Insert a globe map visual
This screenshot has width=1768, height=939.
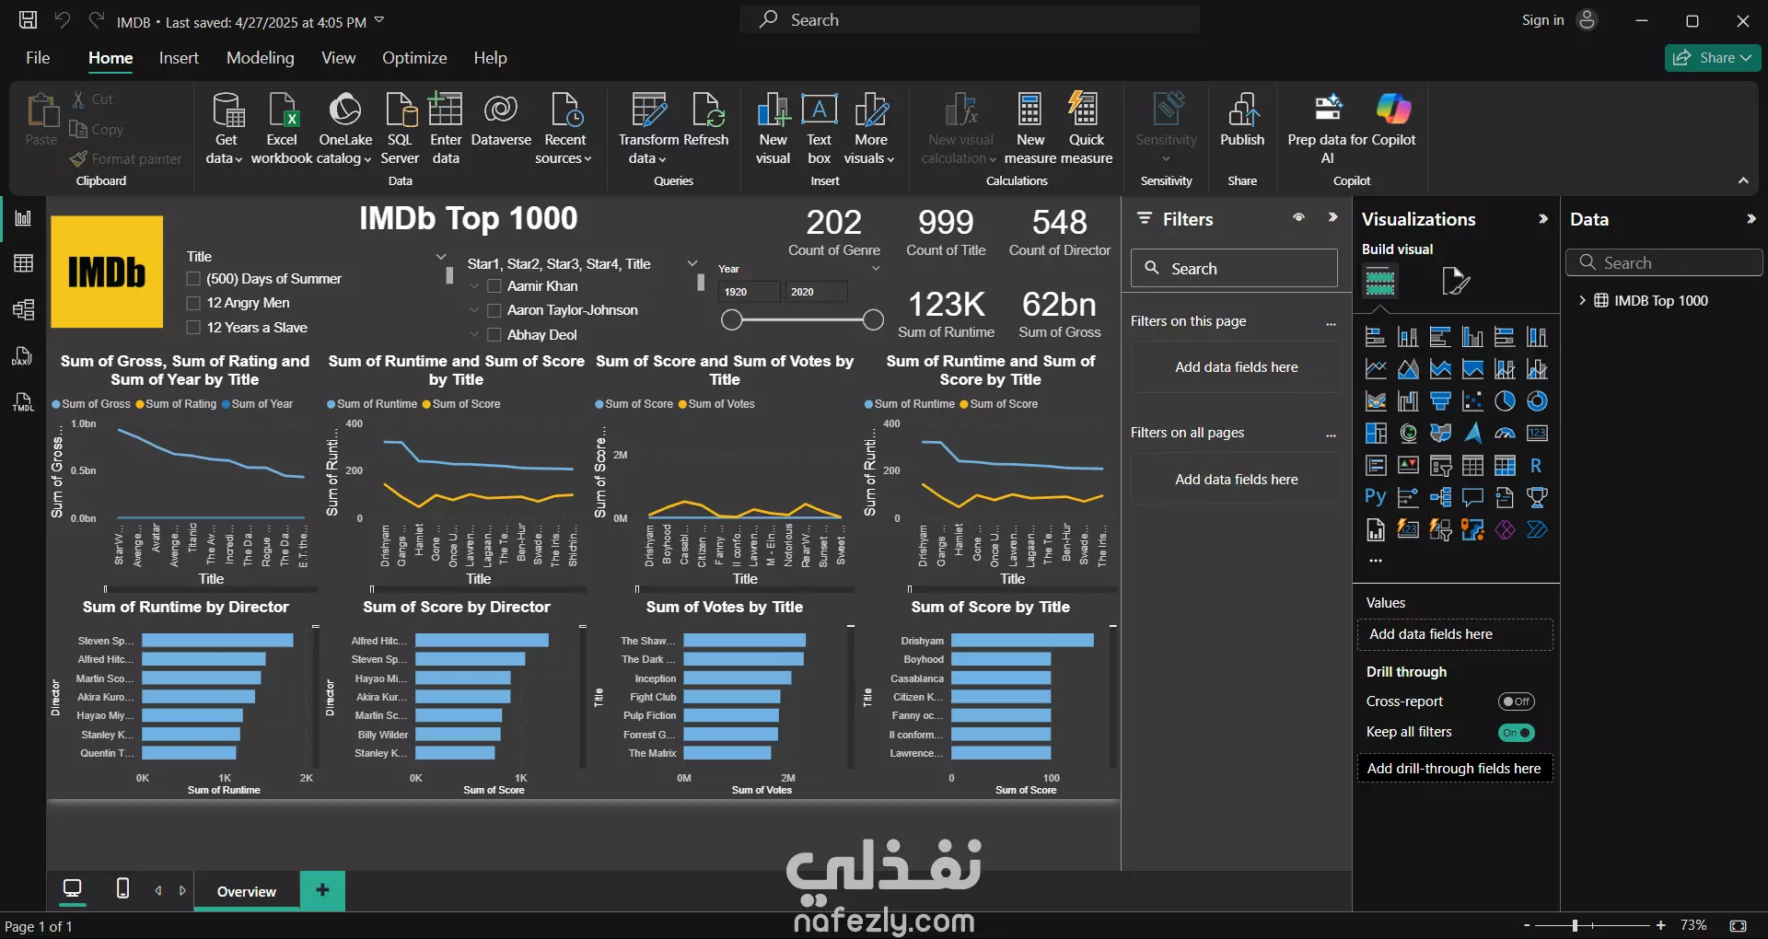[1408, 434]
